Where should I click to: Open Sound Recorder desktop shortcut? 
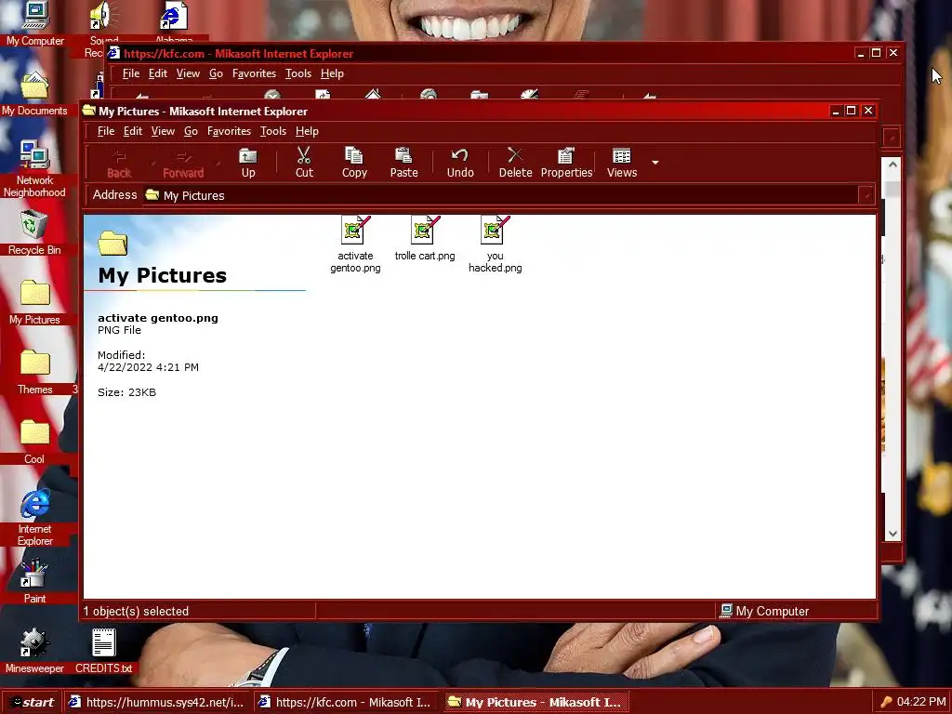click(100, 29)
